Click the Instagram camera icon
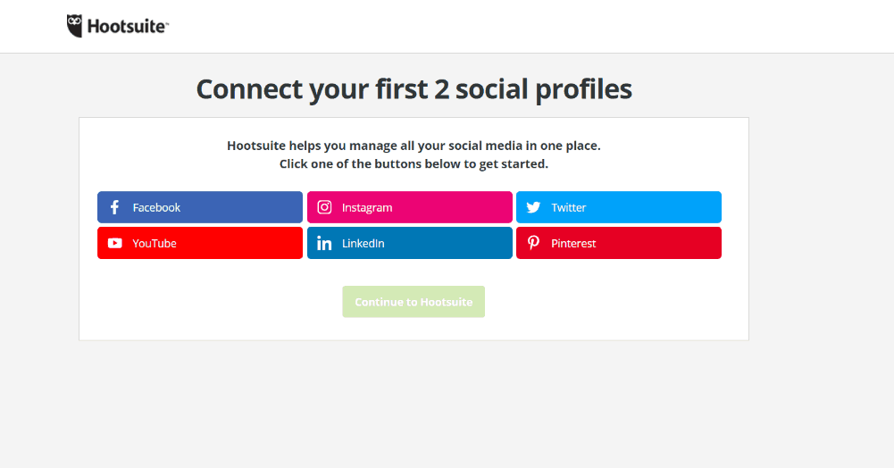 tap(324, 207)
